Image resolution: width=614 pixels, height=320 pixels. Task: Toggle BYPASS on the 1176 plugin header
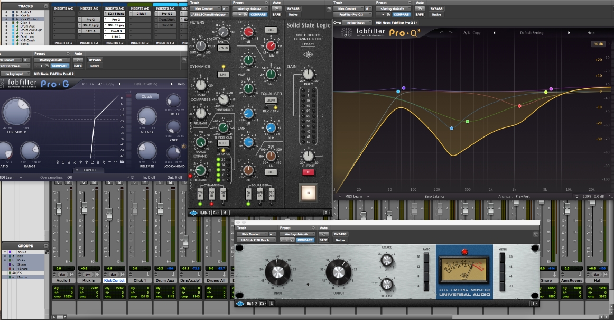pyautogui.click(x=340, y=234)
